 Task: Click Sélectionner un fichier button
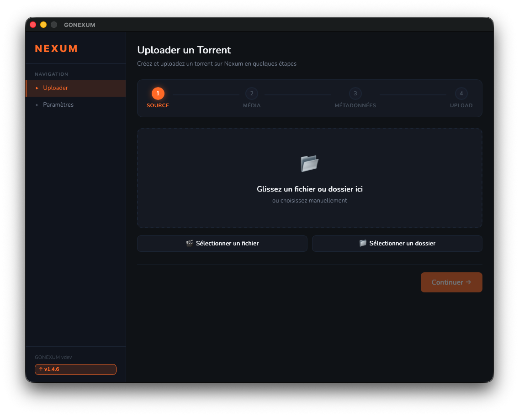click(x=222, y=244)
